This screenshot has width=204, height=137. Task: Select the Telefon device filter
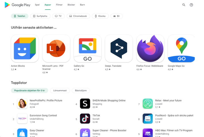(x=20, y=16)
